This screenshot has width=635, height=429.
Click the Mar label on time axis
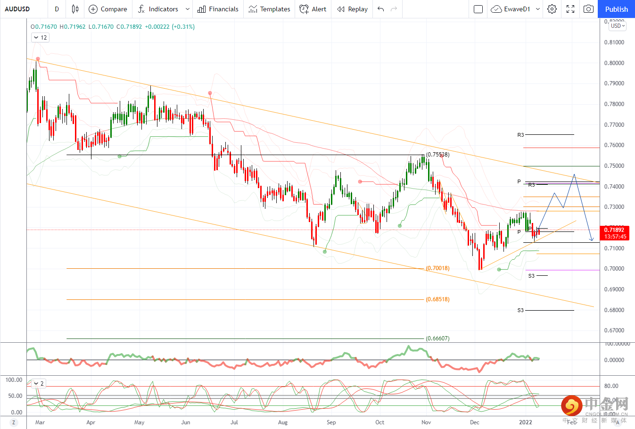coord(40,422)
